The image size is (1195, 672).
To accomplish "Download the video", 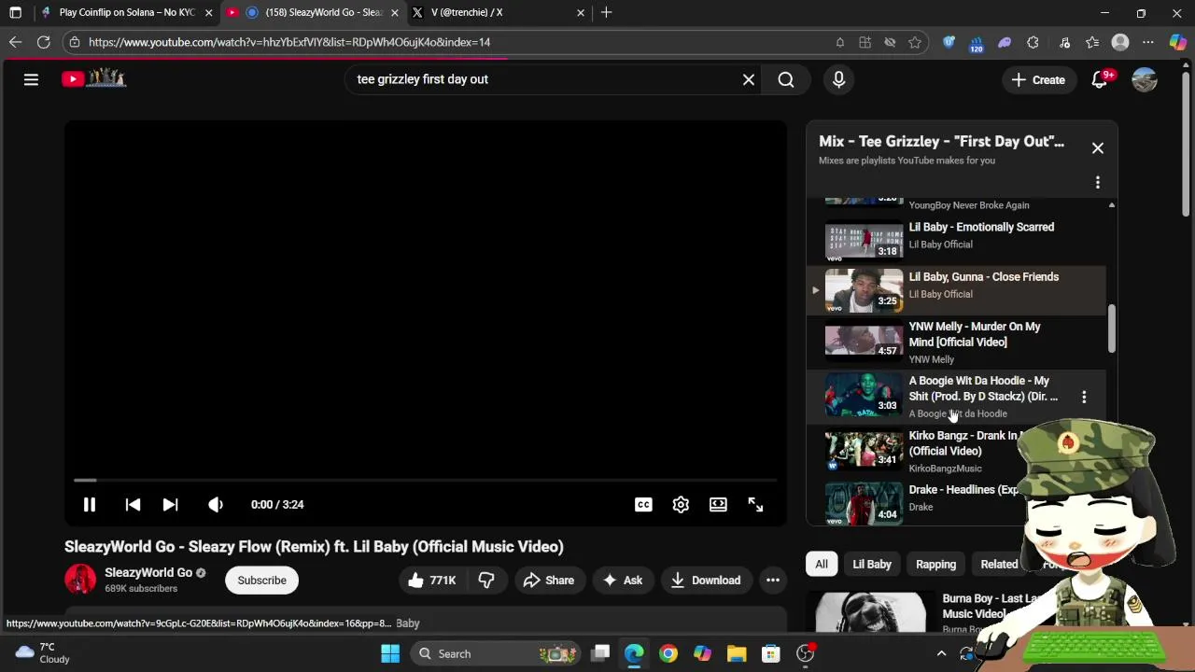I will pos(706,580).
